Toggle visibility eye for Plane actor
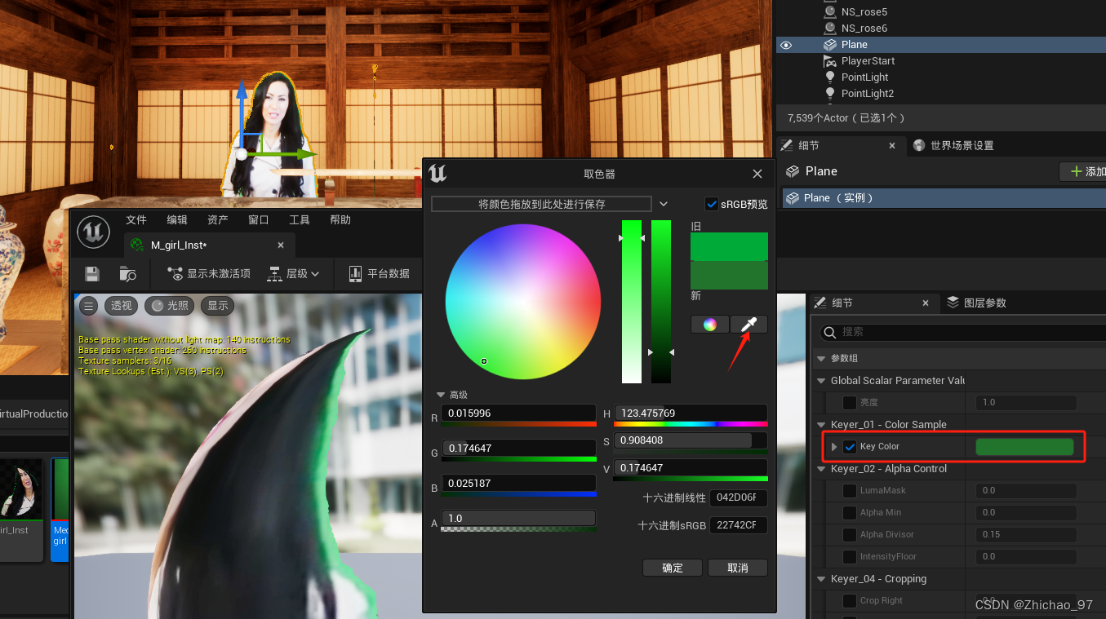 786,45
